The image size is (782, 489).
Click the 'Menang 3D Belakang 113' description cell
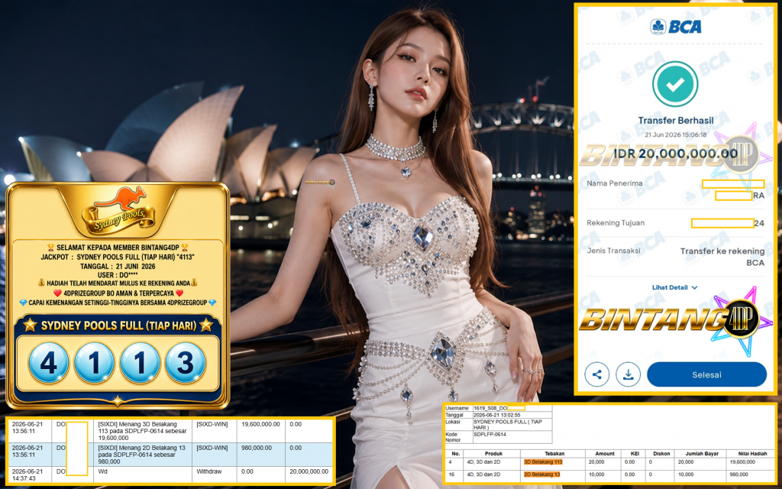[x=142, y=431]
